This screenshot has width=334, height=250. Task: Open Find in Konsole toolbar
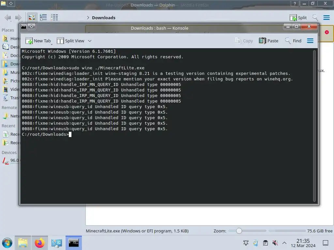[293, 41]
